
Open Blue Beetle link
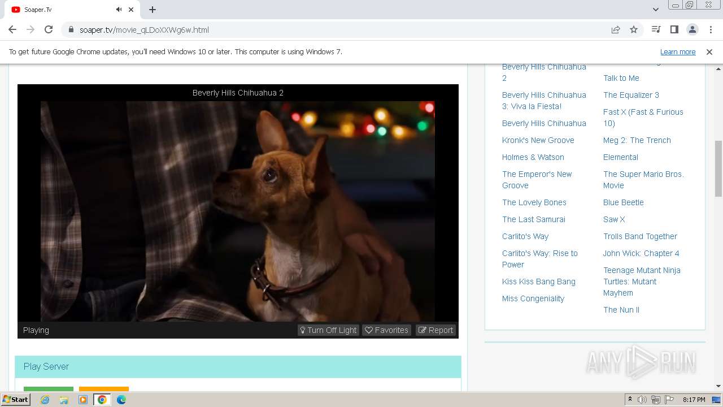(623, 202)
